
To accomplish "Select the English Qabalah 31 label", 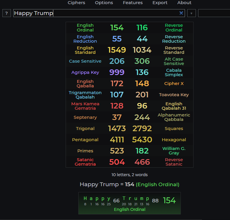I will point(174,106).
